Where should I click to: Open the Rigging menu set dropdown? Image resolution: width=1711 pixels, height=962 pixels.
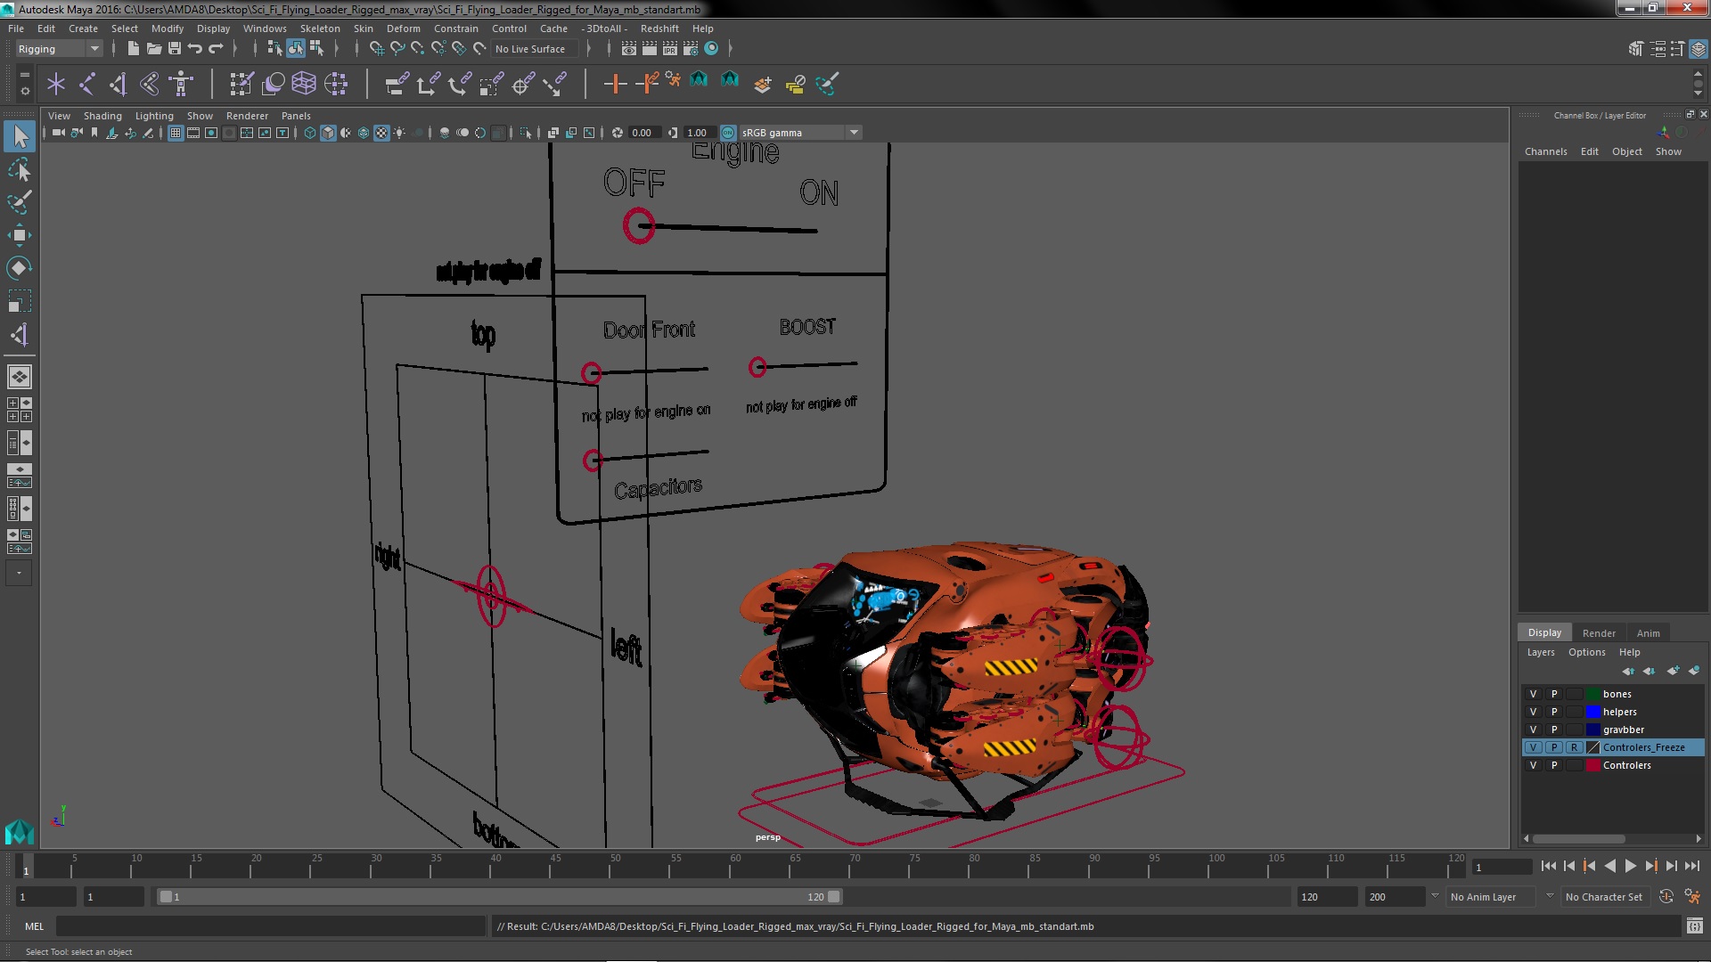[58, 49]
